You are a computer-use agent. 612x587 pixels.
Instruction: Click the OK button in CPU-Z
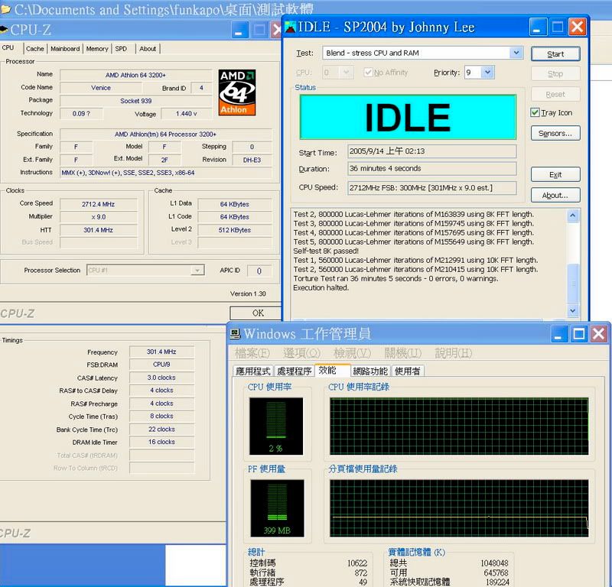258,313
